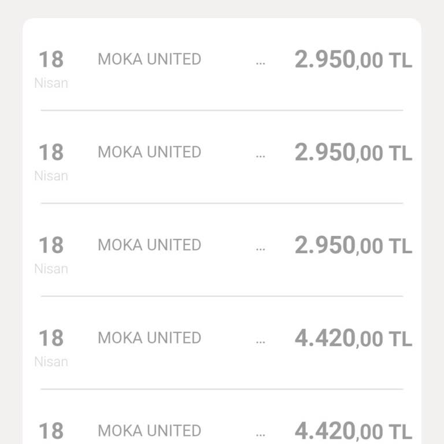444x444 pixels.
Task: Open second MOKA UNITED transaction from top
Action: coord(149,152)
